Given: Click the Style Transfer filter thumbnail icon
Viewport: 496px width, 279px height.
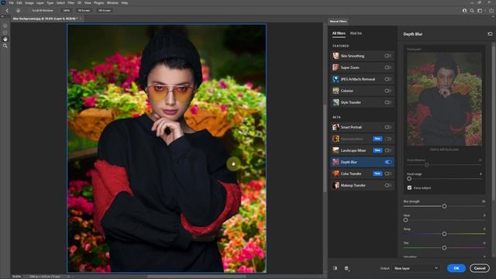Looking at the screenshot, I should (x=336, y=102).
